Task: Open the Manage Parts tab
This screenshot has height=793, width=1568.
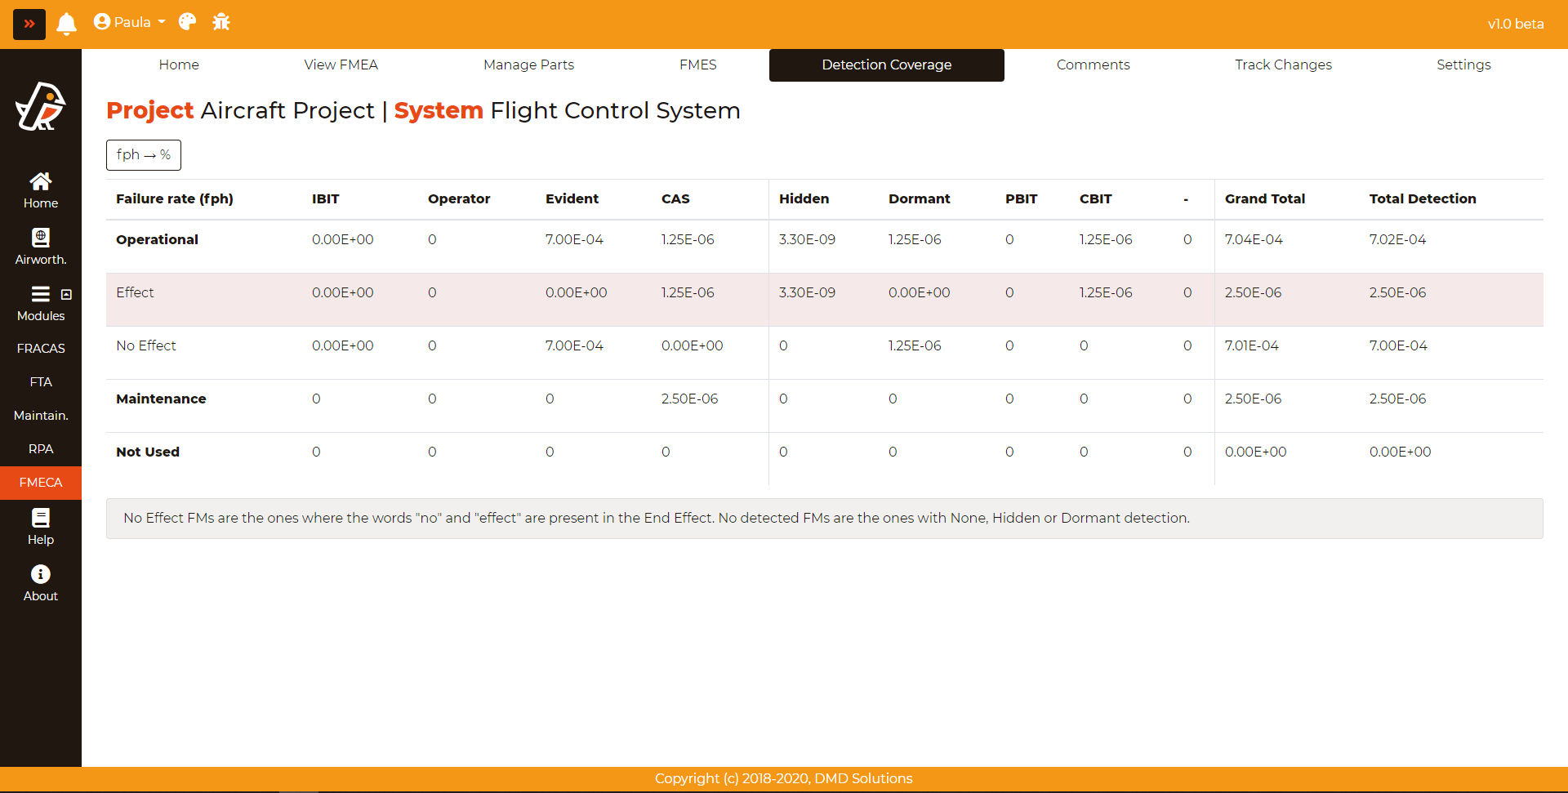Action: [x=528, y=65]
